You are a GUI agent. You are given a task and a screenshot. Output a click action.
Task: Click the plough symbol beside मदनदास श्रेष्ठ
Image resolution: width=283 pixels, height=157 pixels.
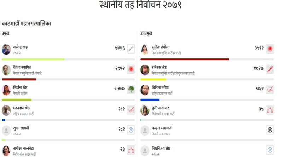click(x=131, y=109)
